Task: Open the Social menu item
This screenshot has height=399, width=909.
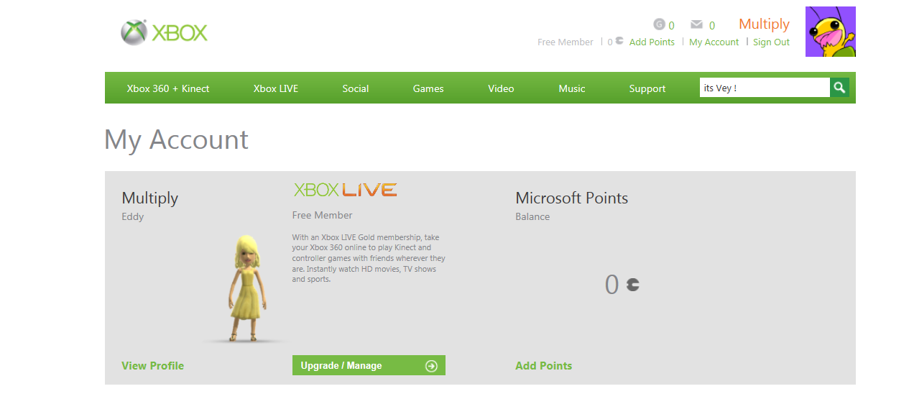Action: [356, 88]
